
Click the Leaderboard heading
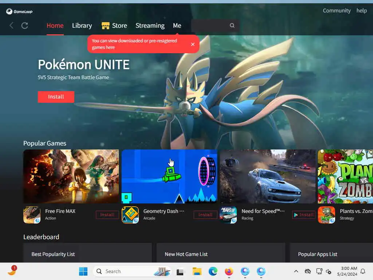(x=41, y=237)
